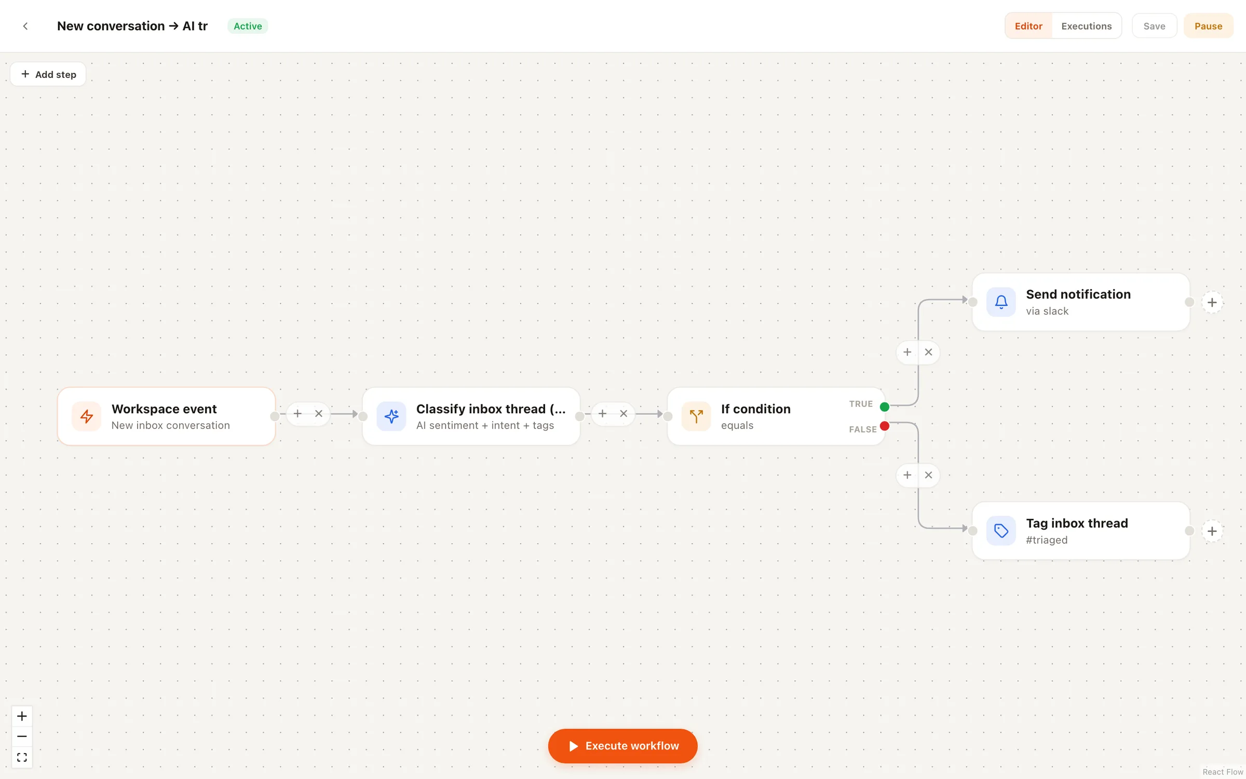Click the Add step button
Image resolution: width=1246 pixels, height=779 pixels.
pos(48,74)
